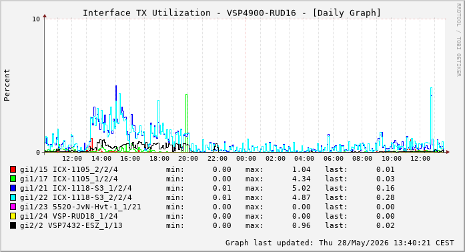Click legend label gi1/23 5520-JvN-Hvt-1_1/21

pyautogui.click(x=80, y=207)
